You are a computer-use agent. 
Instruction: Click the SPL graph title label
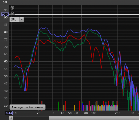coord(5,2)
